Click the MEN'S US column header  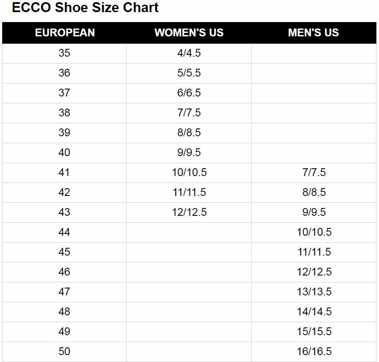coord(314,33)
